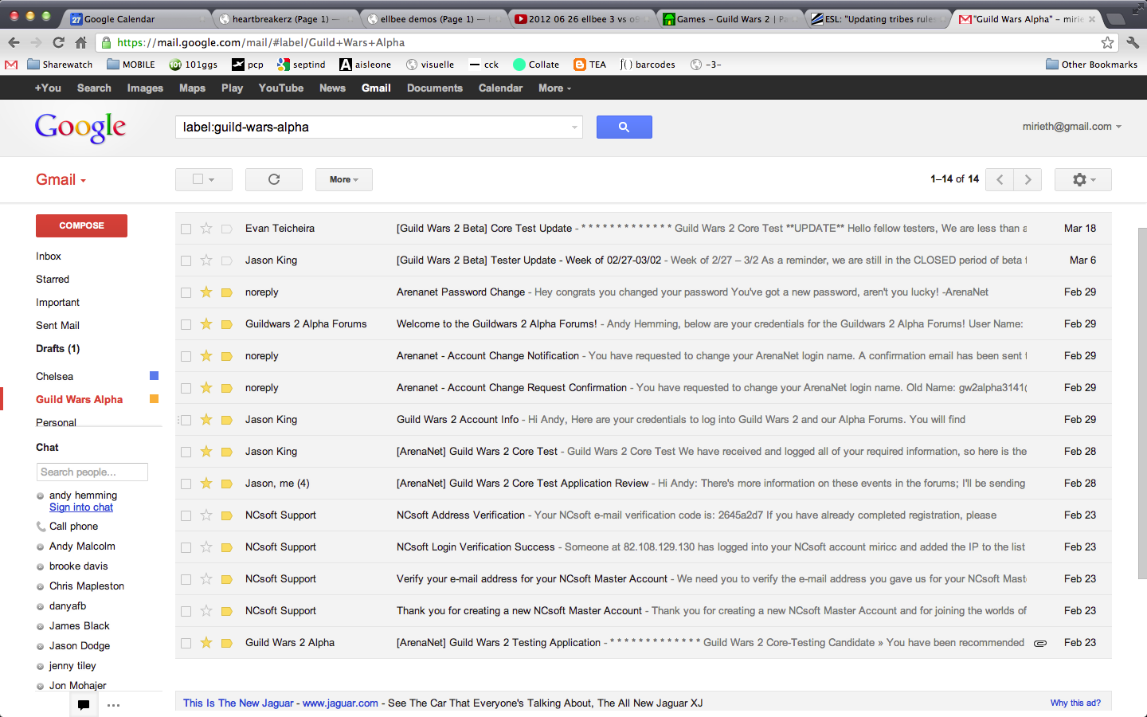Click attachment paperclip on Testing Application email
Viewport: 1147px width, 717px height.
tap(1040, 643)
